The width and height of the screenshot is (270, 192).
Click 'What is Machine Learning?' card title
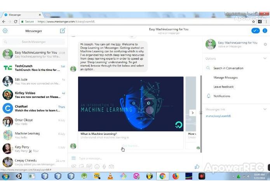coord(99,134)
